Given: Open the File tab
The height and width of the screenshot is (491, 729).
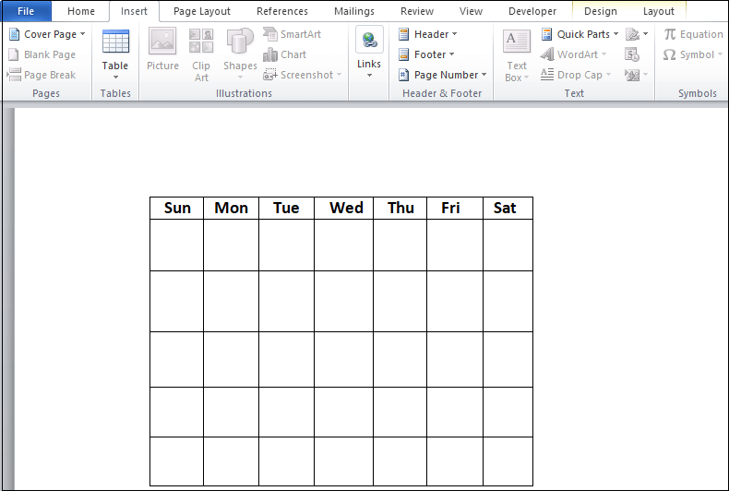Looking at the screenshot, I should tap(26, 11).
